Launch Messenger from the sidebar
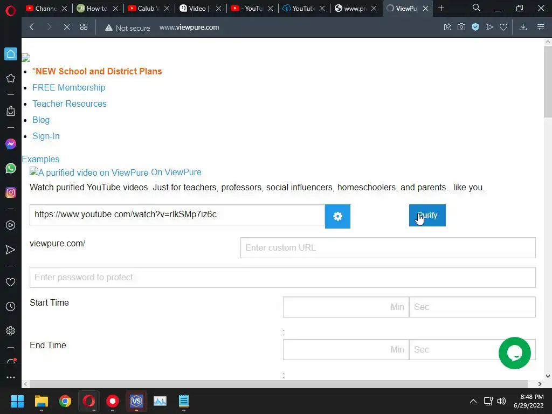This screenshot has height=414, width=552. (11, 144)
